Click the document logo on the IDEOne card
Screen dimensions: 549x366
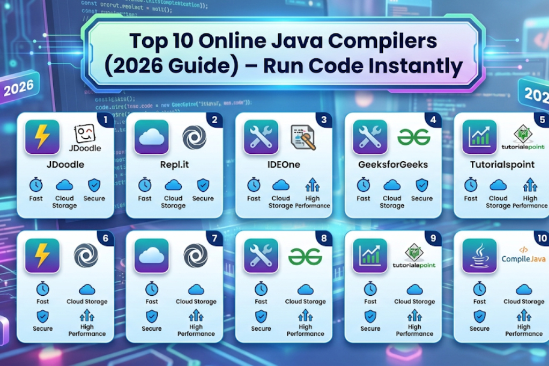(x=303, y=137)
